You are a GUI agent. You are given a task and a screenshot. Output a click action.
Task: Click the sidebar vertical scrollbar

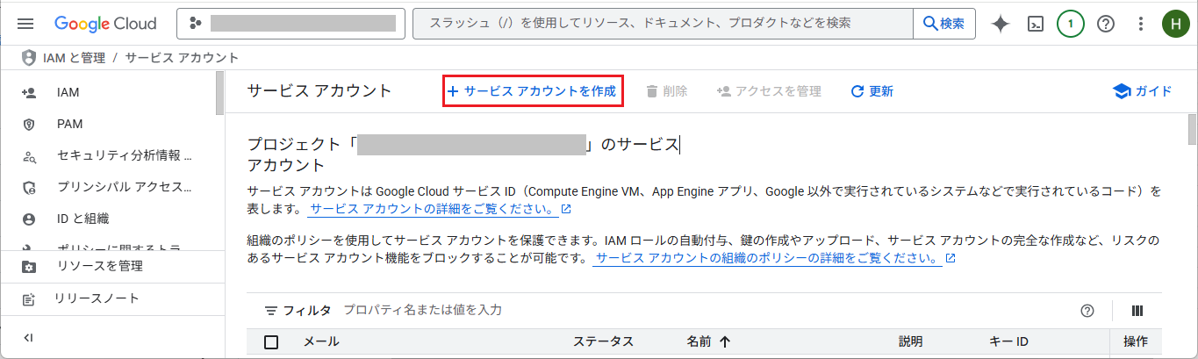(x=219, y=94)
